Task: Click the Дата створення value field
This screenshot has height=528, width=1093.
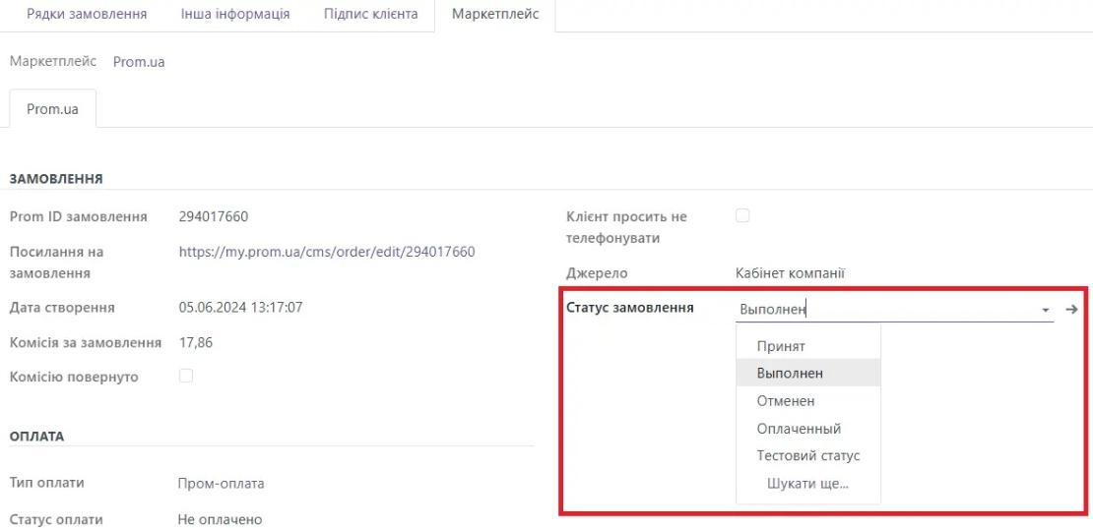Action: [x=240, y=307]
